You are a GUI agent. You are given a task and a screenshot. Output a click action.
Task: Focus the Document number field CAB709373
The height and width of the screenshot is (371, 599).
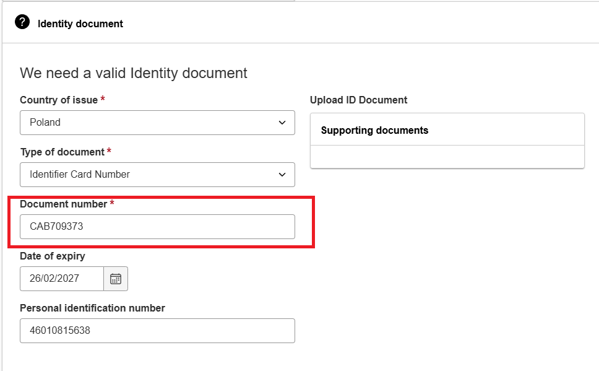point(157,227)
